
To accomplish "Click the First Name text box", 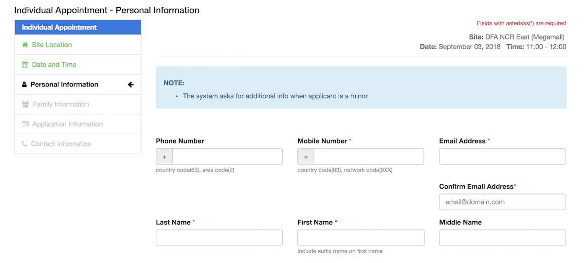I will pos(361,238).
